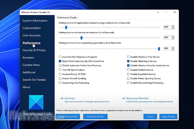
Task: Check Disable Automatic Folder View Discovery
Action: (60, 65)
